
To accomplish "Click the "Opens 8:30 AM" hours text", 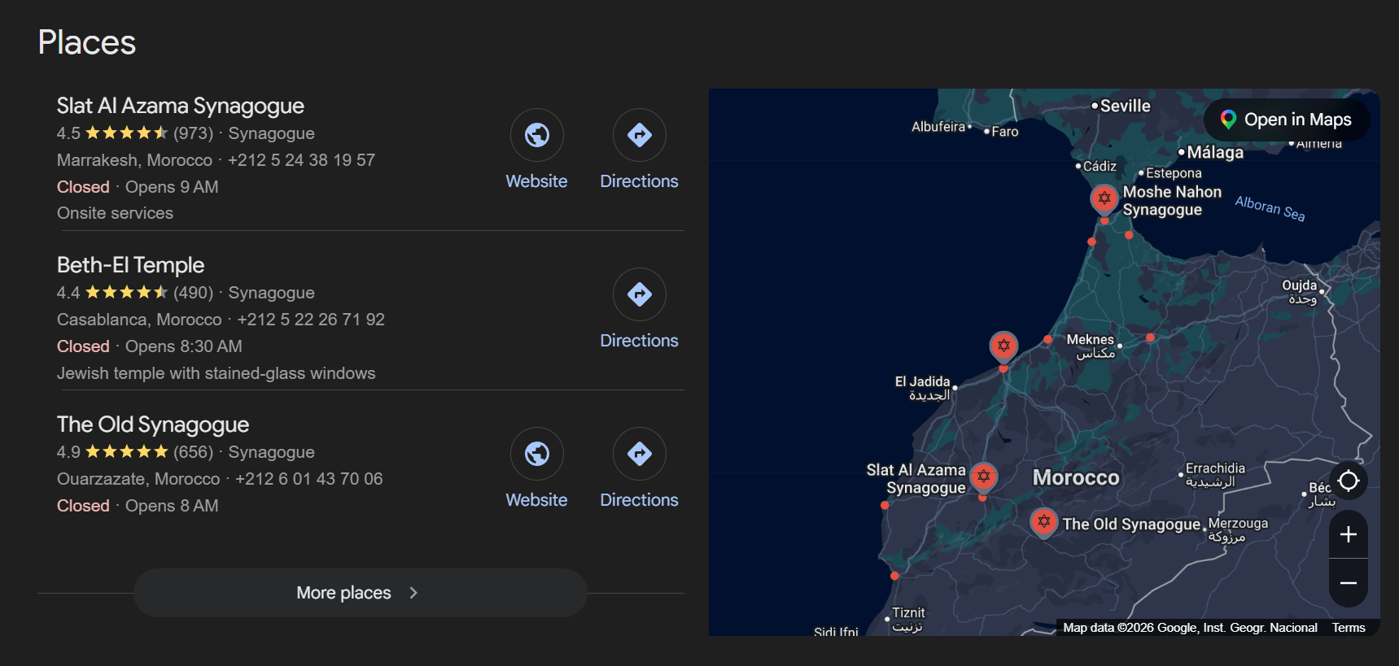I will point(183,346).
